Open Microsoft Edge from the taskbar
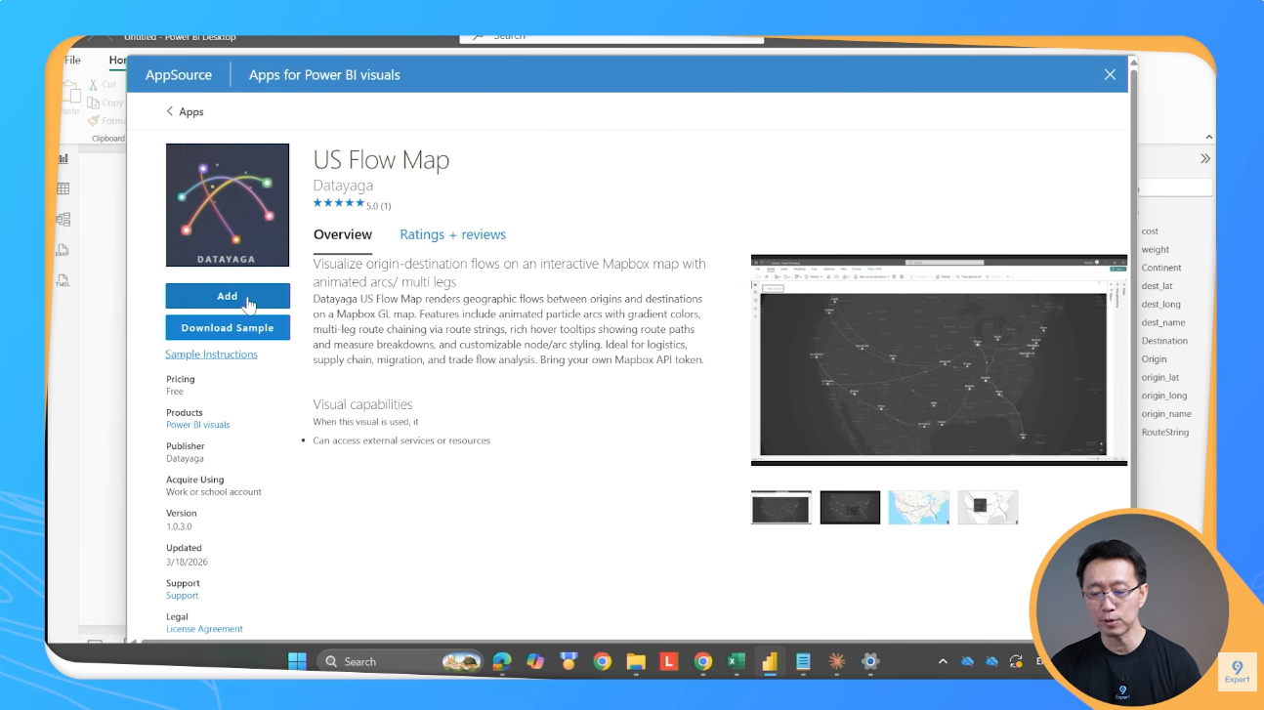 502,661
